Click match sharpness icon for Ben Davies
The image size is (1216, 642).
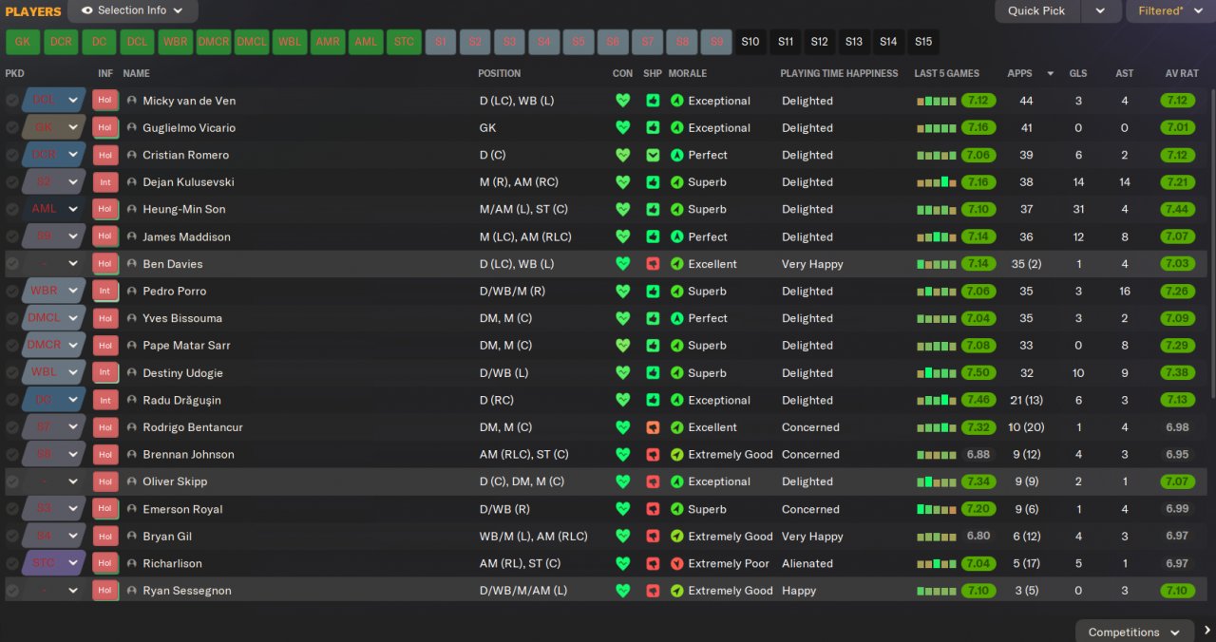[x=653, y=264]
